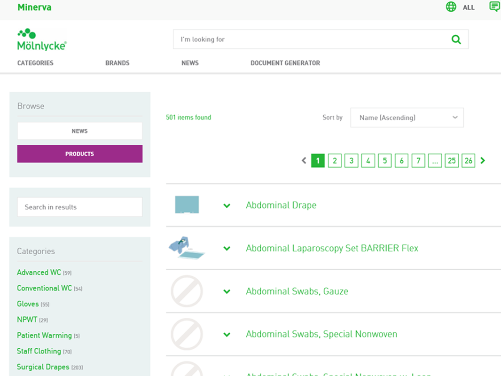This screenshot has width=501, height=376.
Task: Open the BRANDS menu
Action: coord(117,63)
